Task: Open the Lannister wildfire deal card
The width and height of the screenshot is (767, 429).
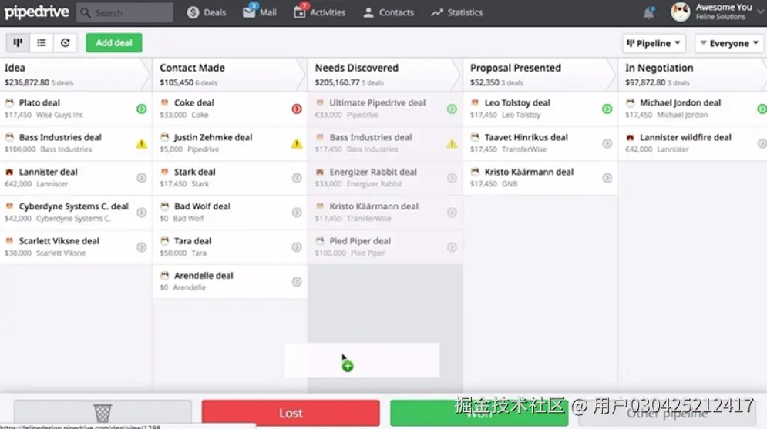Action: 693,144
